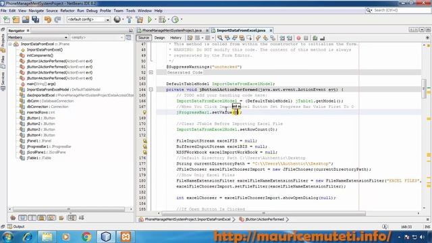The image size is (432, 243).
Task: Click the Comment editor toolbar icon
Action: click(x=315, y=38)
